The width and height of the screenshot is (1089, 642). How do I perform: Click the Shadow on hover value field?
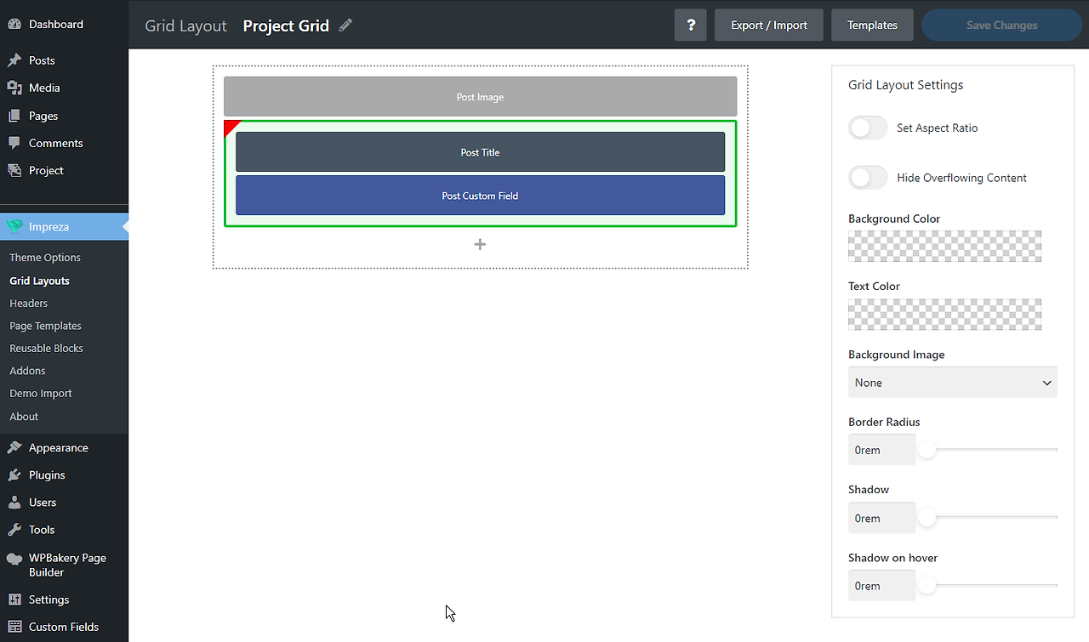click(881, 586)
